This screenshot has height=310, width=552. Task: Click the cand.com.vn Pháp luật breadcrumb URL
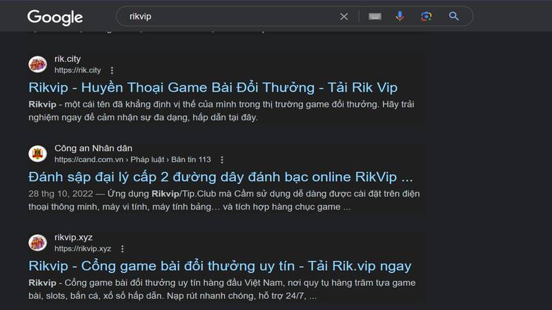click(x=132, y=159)
